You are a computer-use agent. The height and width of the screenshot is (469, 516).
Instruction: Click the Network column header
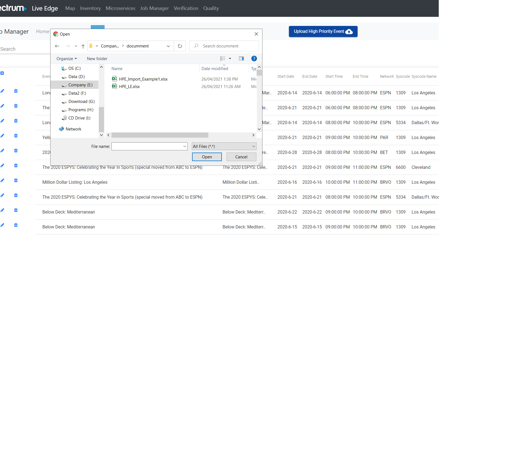387,76
